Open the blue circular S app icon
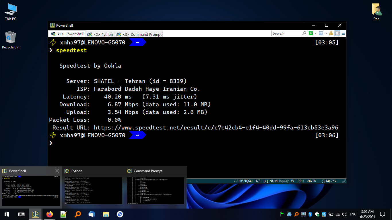This screenshot has width=392, height=220. (120, 214)
